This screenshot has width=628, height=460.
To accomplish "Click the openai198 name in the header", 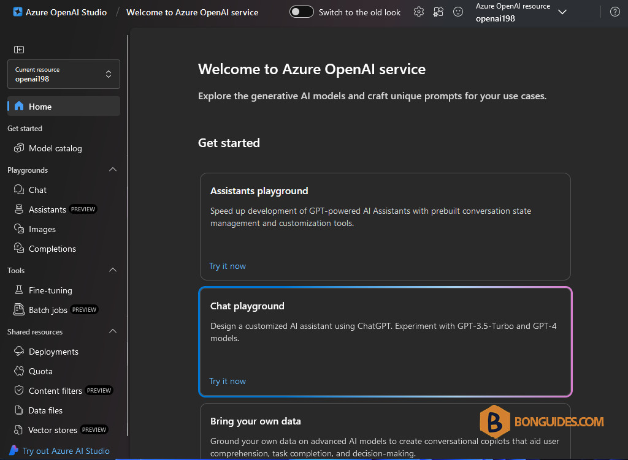I will [496, 18].
